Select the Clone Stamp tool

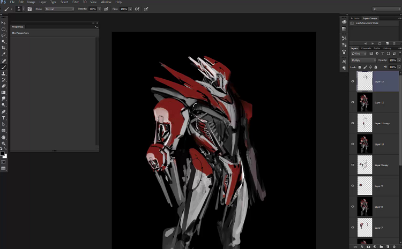[x=3, y=73]
